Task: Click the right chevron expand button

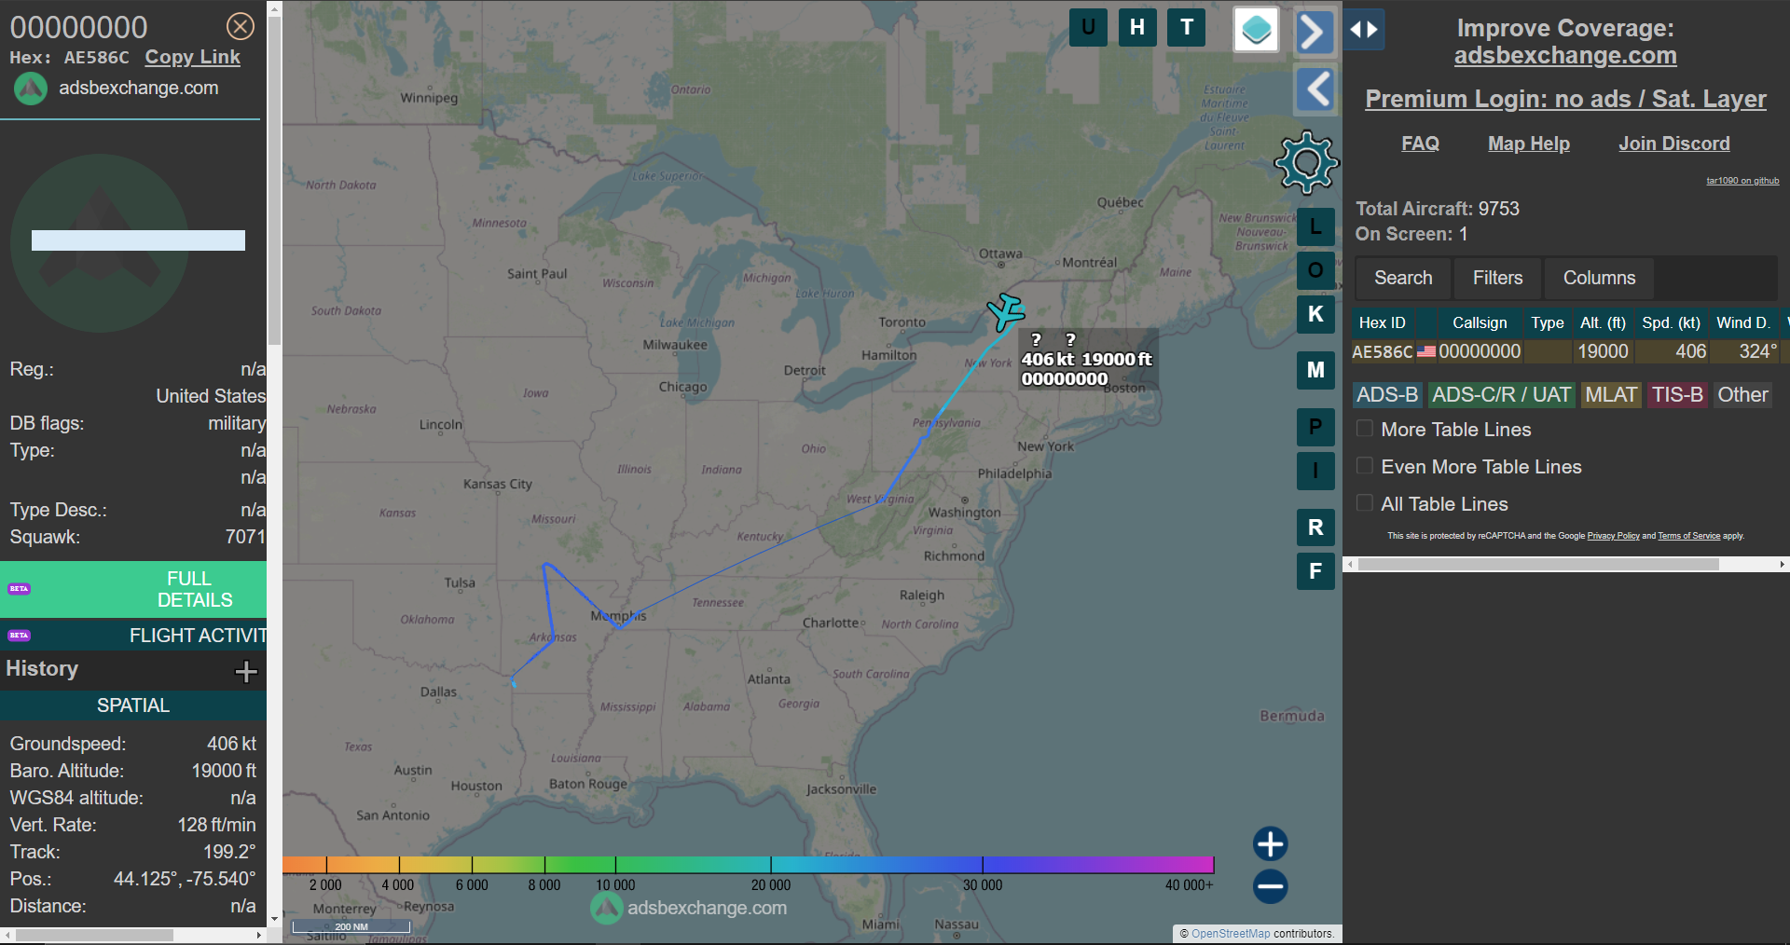Action: pyautogui.click(x=1315, y=32)
